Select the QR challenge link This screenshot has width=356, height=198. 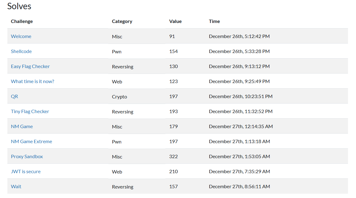(x=14, y=96)
